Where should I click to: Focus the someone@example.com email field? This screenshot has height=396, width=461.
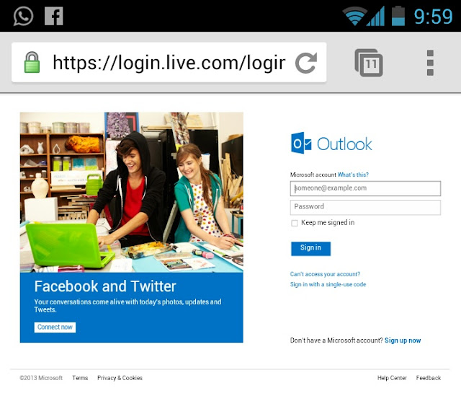[x=365, y=188]
